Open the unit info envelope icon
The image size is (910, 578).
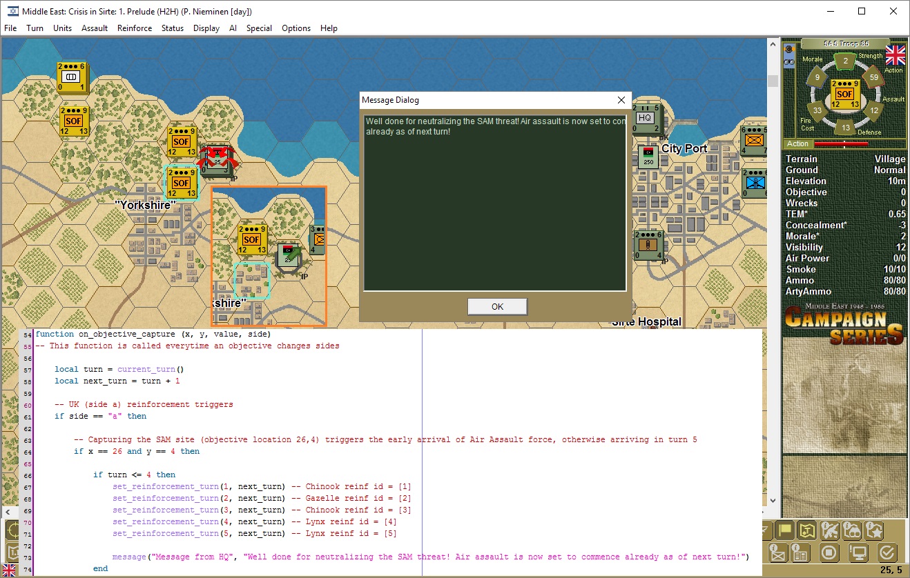778,553
